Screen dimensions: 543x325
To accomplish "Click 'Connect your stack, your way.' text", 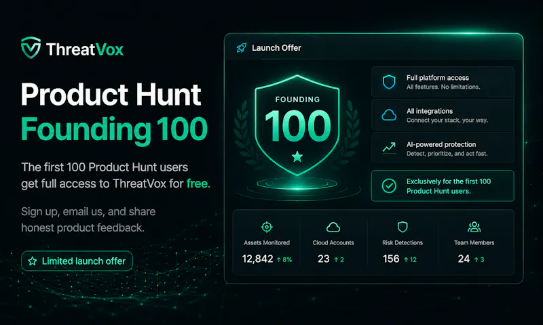I will pos(447,121).
